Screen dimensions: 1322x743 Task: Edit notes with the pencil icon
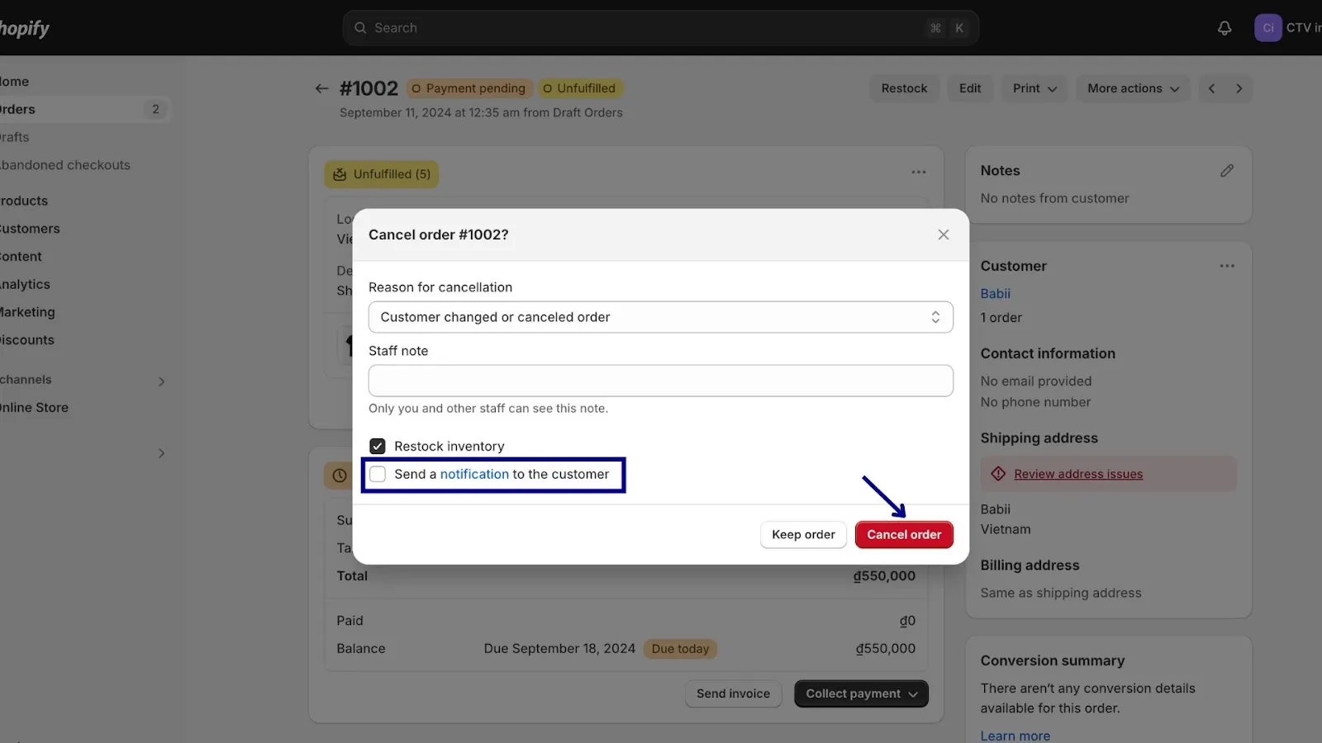coord(1227,171)
